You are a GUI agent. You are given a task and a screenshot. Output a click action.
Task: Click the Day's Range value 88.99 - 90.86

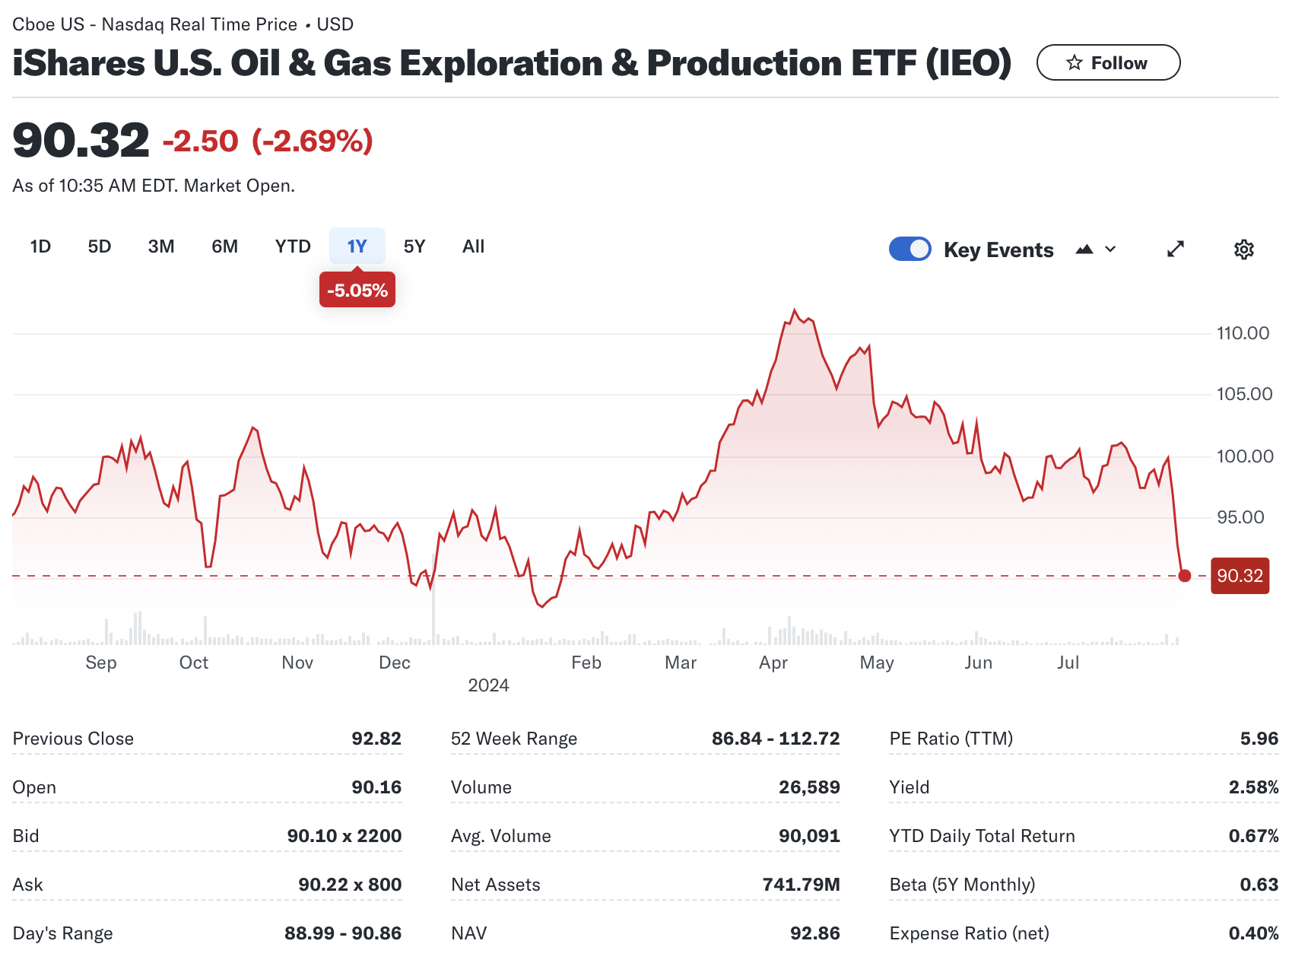coord(343,933)
